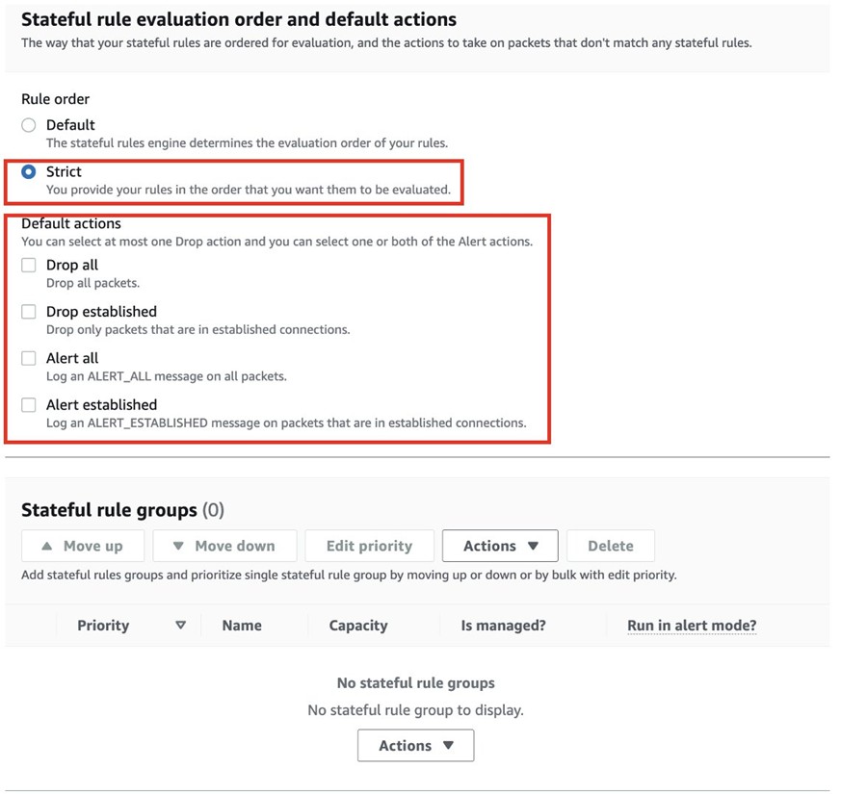Click the Name column header

(242, 626)
